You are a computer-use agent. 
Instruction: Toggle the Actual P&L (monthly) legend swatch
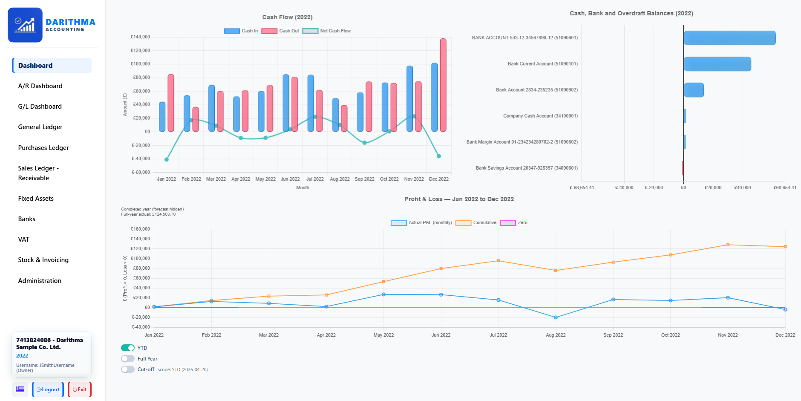coord(399,223)
